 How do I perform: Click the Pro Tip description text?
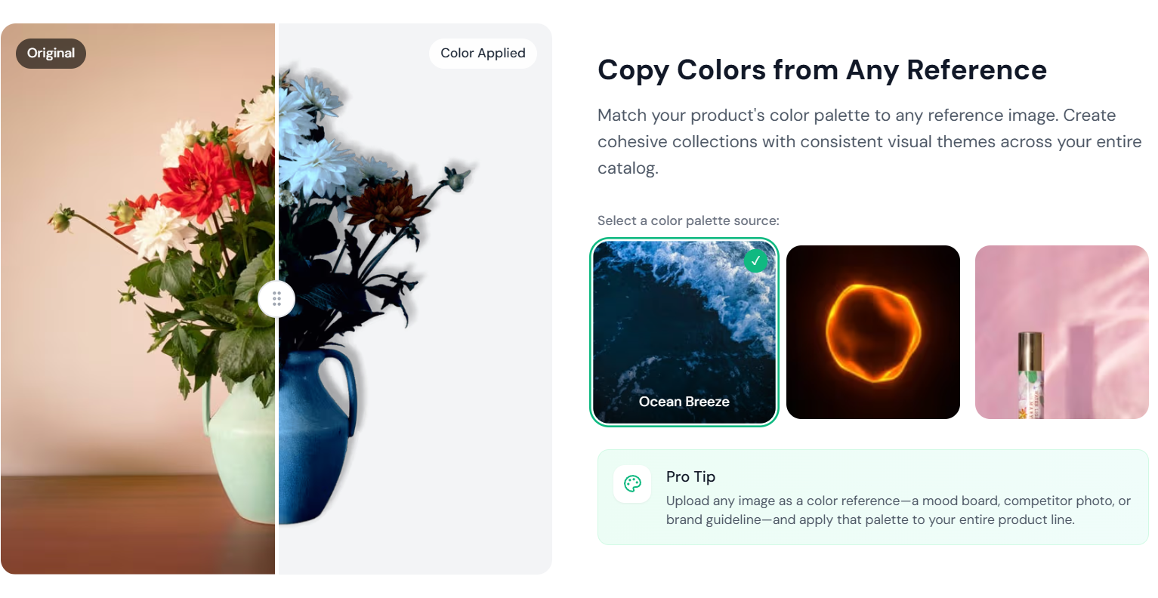[898, 510]
